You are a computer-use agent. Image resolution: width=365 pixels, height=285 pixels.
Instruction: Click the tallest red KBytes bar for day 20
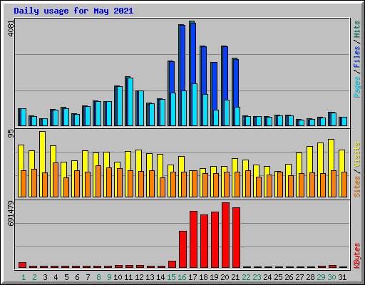point(225,235)
